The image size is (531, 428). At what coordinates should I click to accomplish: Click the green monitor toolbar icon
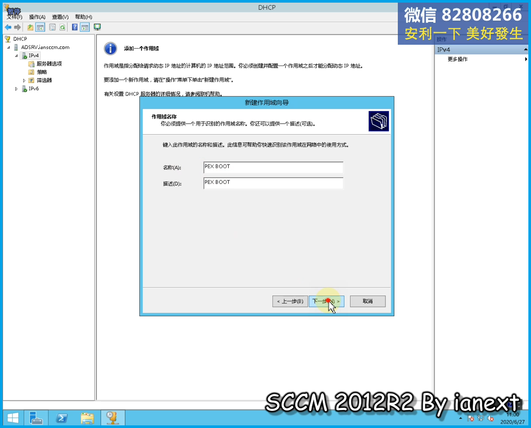click(x=97, y=27)
